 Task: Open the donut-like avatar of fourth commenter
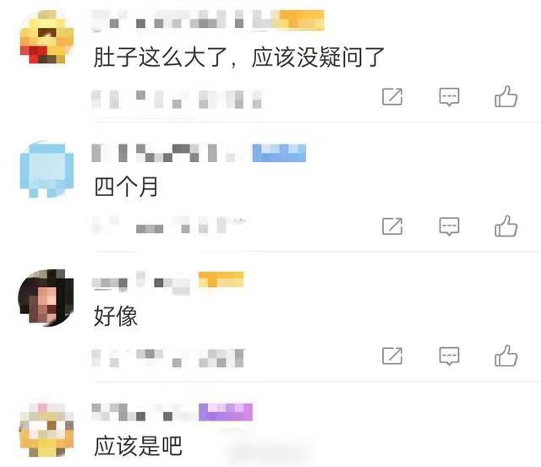click(47, 430)
